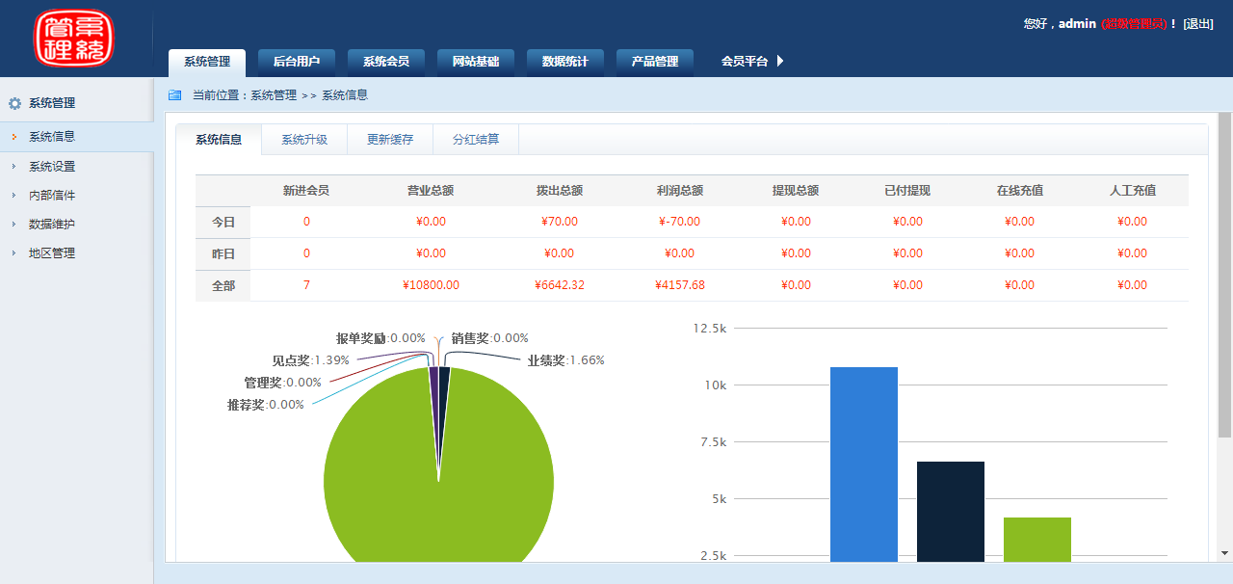This screenshot has height=584, width=1233.
Task: Open 内部信件 in the sidebar
Action: (52, 195)
